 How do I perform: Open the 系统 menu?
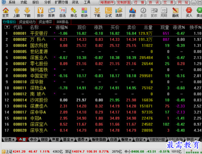(12, 2)
